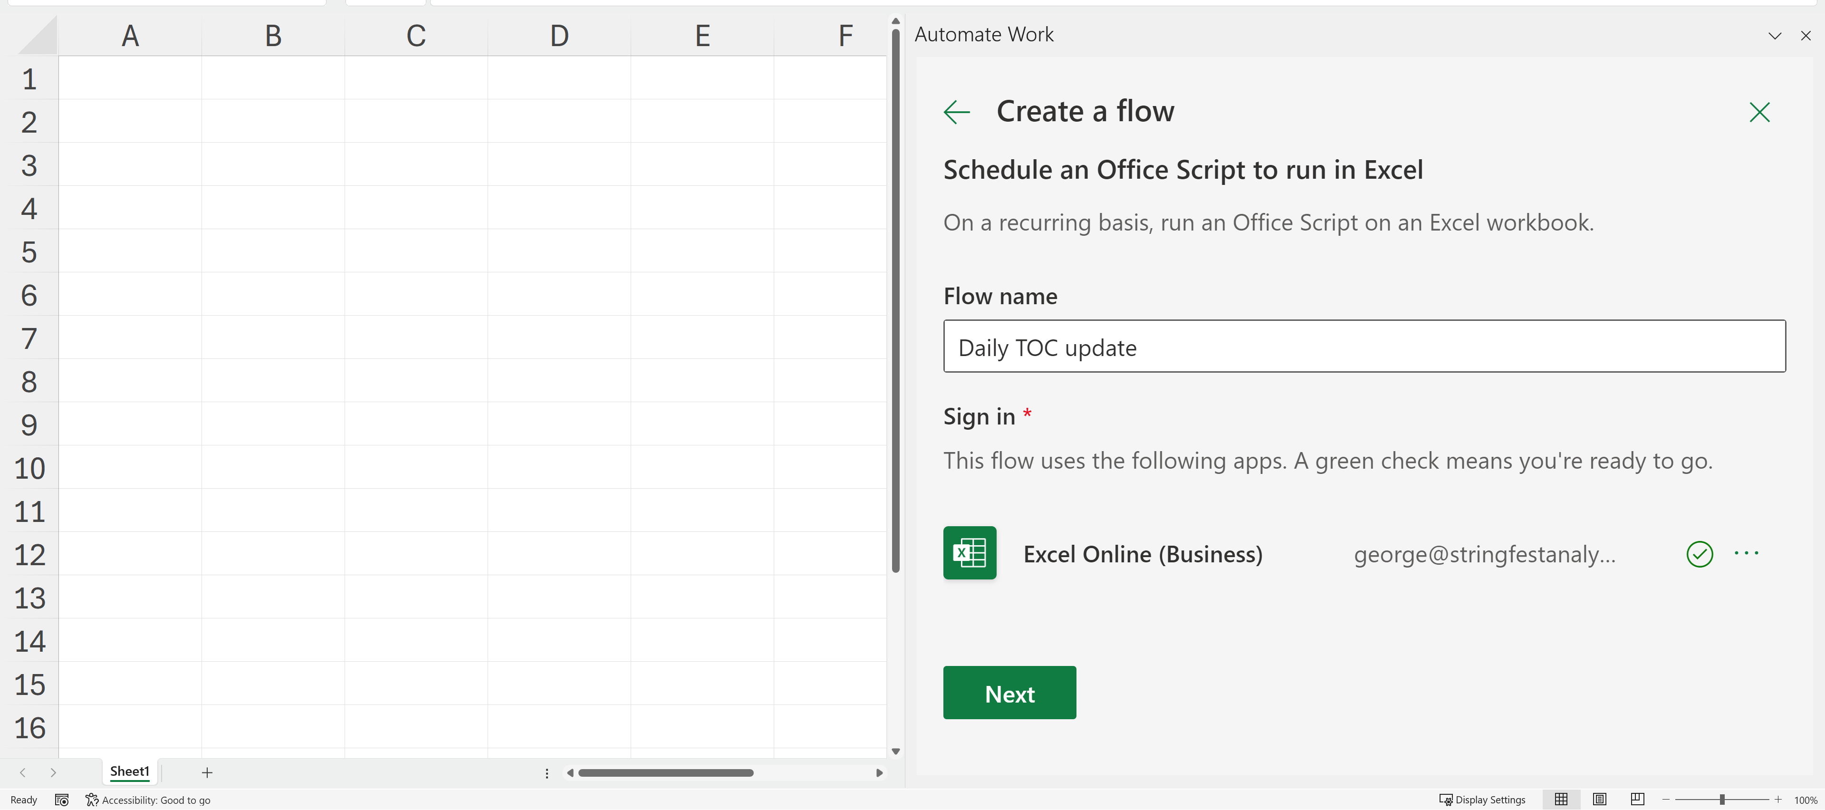Select column C header

click(x=416, y=36)
